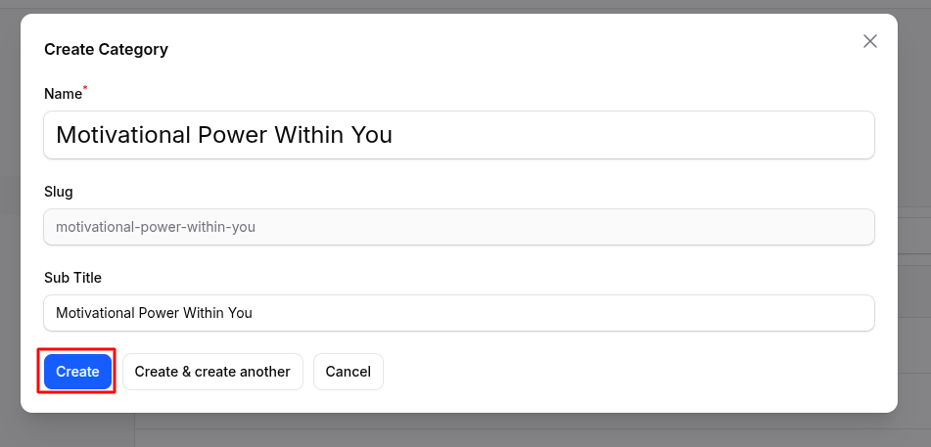Click Create & create another button
The height and width of the screenshot is (447, 931).
[212, 372]
